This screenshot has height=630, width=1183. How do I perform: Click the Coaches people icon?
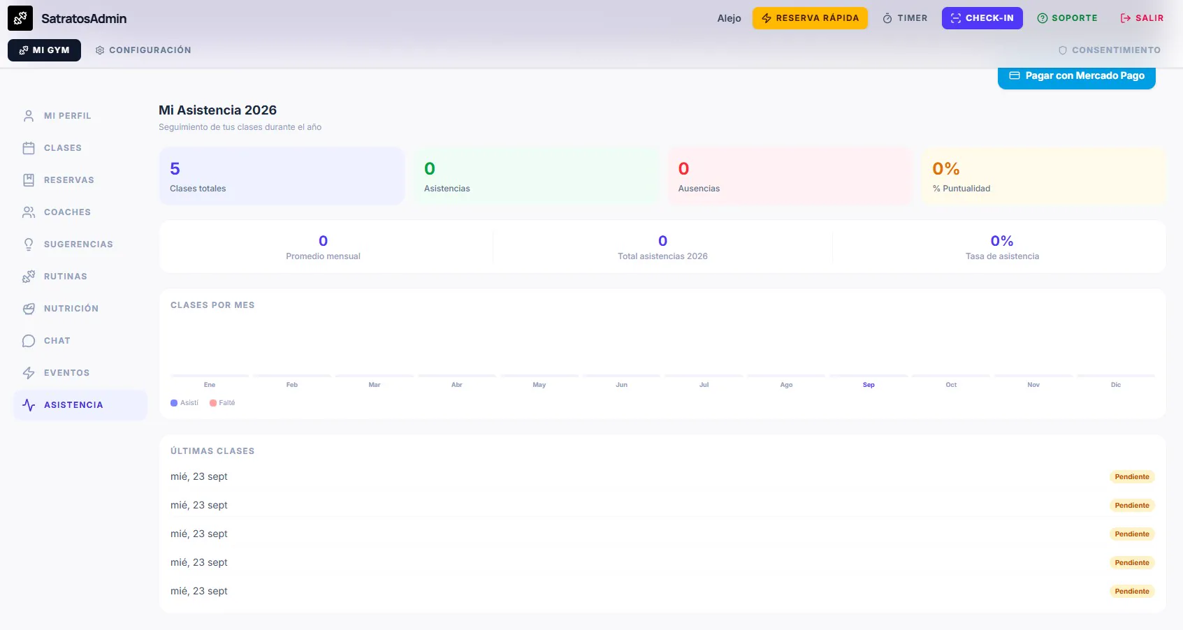coord(29,212)
